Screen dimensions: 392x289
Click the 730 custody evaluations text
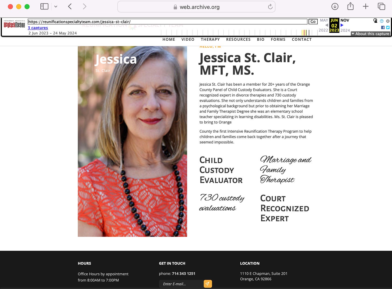(222, 202)
